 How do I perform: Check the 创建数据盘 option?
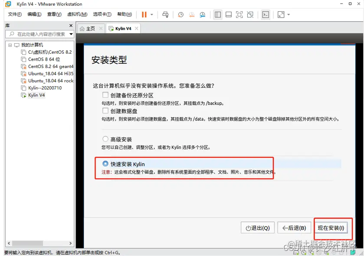[x=105, y=110]
